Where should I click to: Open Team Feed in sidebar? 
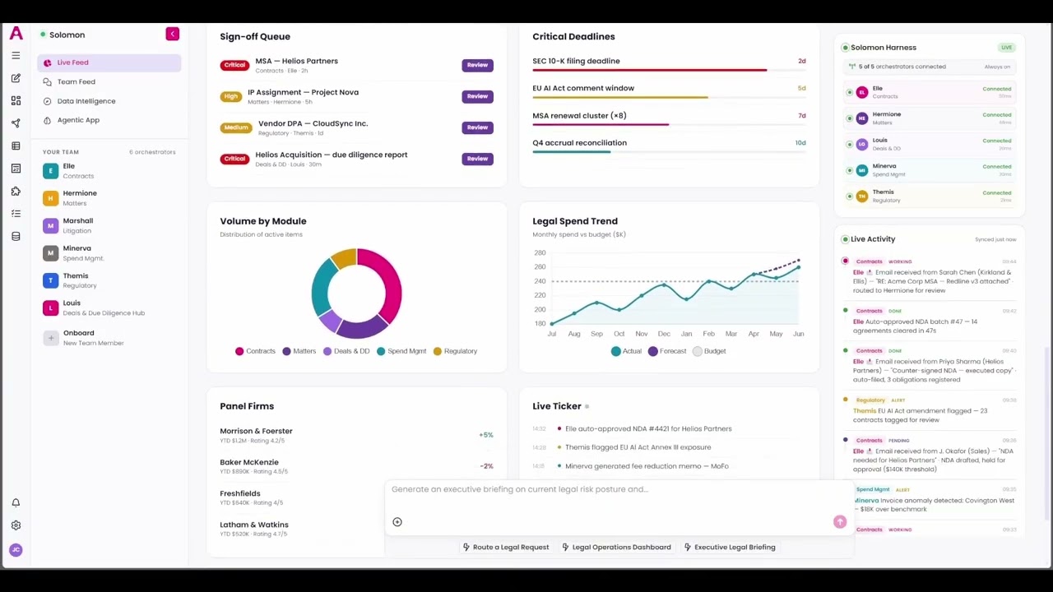pyautogui.click(x=109, y=81)
